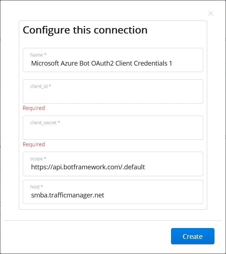The image size is (226, 254).
Task: Focus the scope input field
Action: 113,167
